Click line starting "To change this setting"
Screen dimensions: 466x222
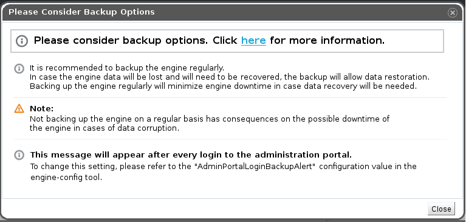tap(223, 166)
